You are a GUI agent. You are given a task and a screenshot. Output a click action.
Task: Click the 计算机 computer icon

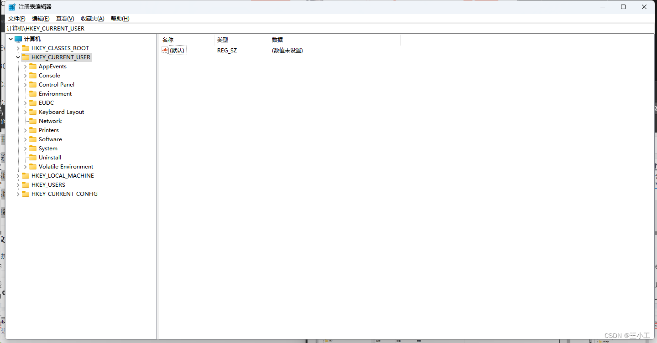(x=18, y=39)
